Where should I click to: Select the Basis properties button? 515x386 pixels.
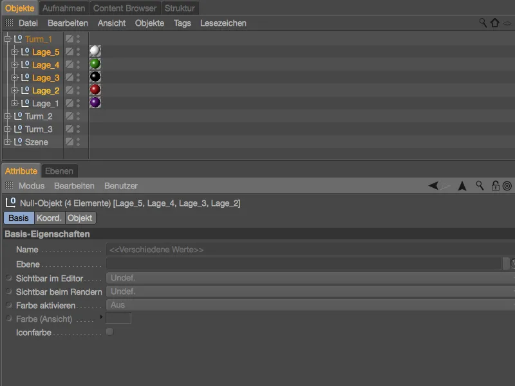click(19, 218)
